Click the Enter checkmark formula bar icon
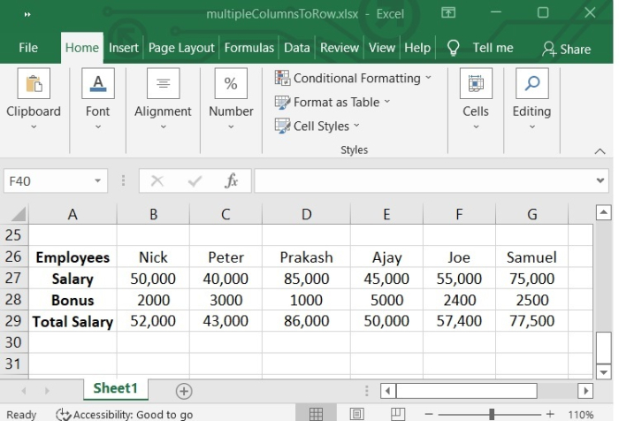This screenshot has height=421, width=619. (x=195, y=181)
